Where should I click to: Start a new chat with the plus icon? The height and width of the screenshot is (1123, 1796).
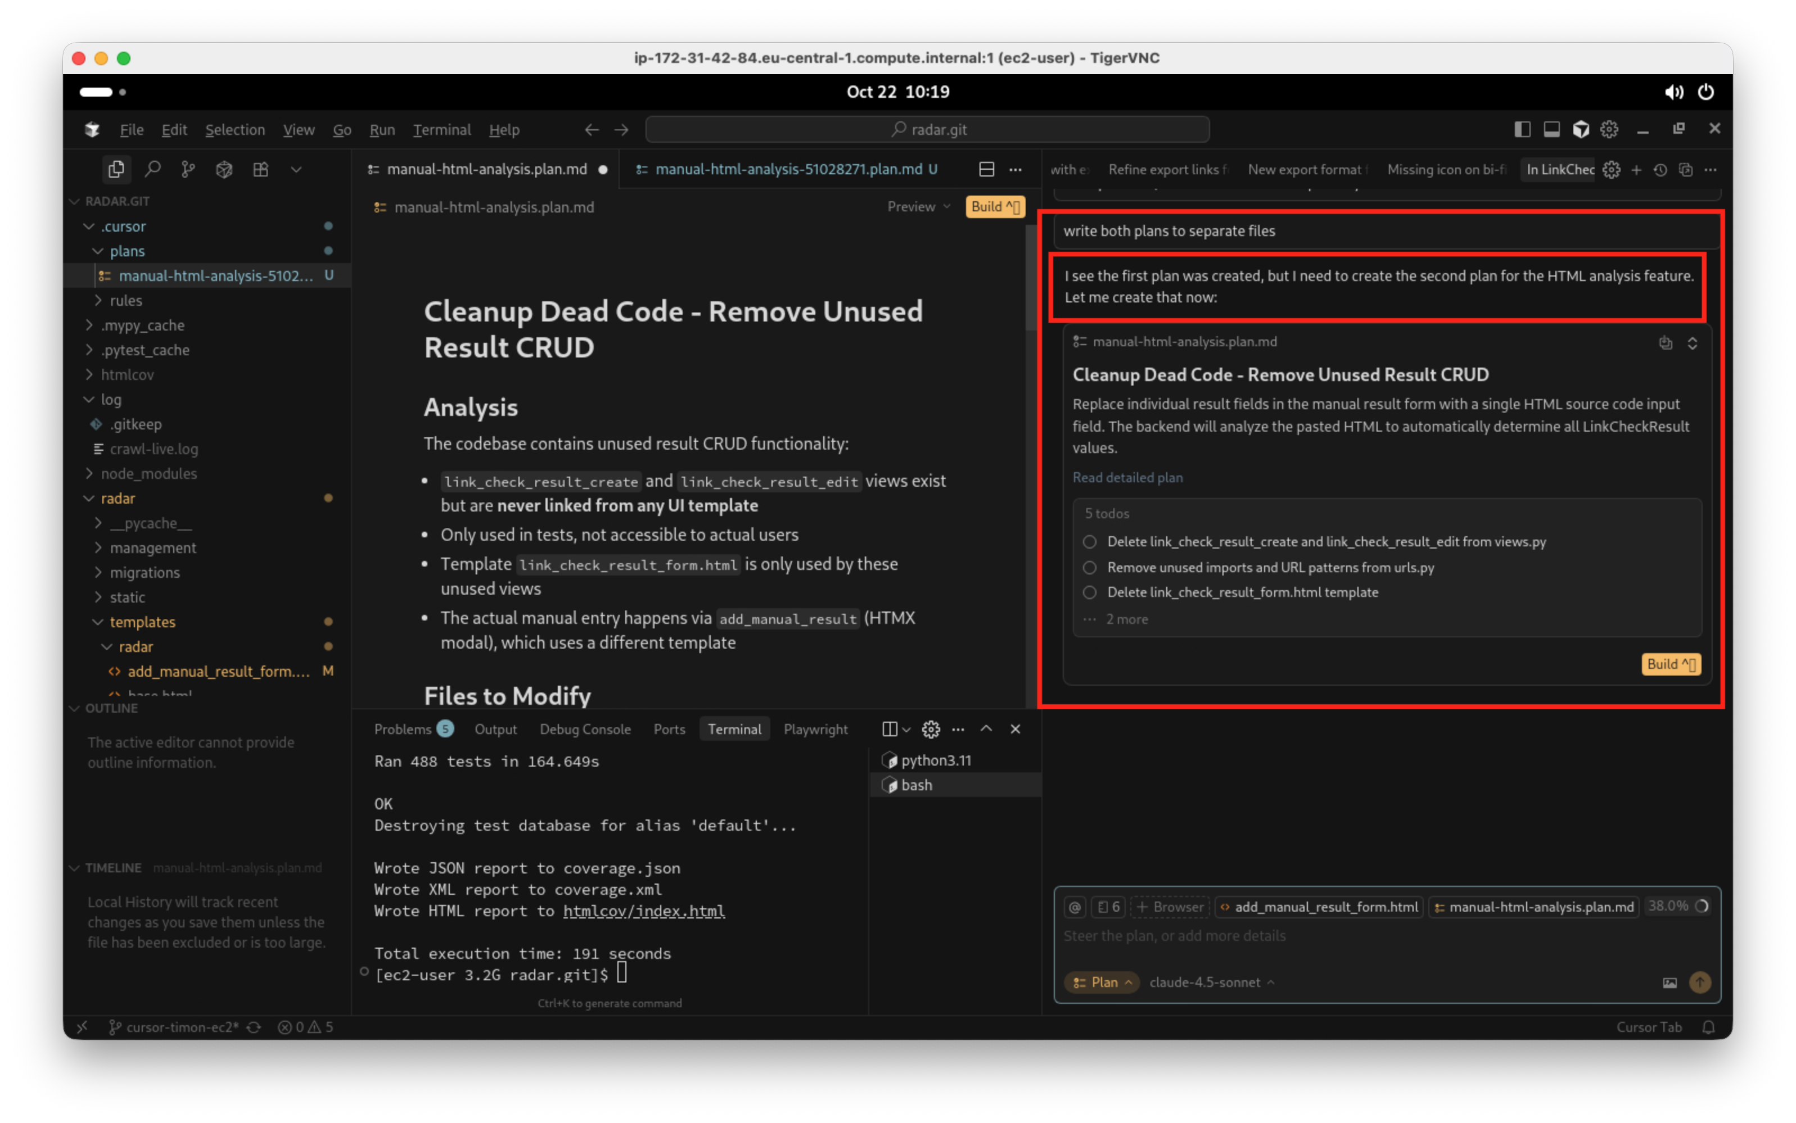coord(1636,170)
